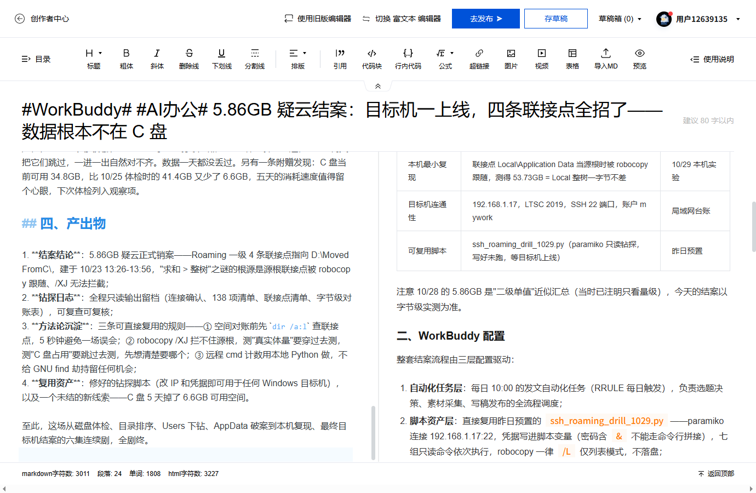This screenshot has width=756, height=493.
Task: Click the 去发布 publish button
Action: tap(486, 19)
